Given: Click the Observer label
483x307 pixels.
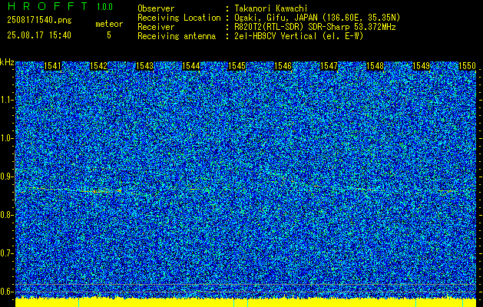Looking at the screenshot, I should click(x=156, y=8).
